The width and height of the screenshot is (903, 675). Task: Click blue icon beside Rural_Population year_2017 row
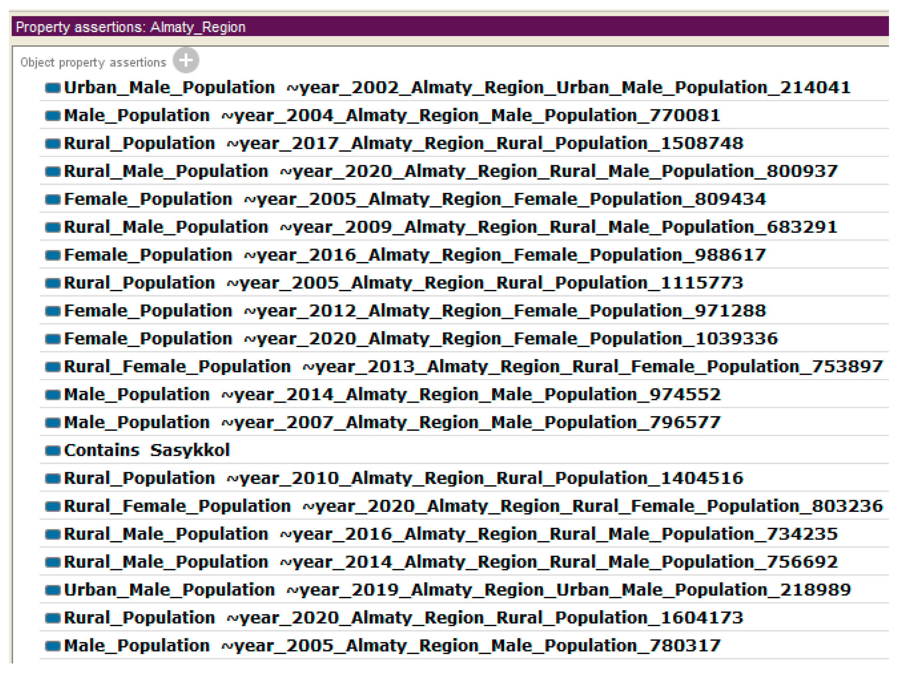click(53, 143)
